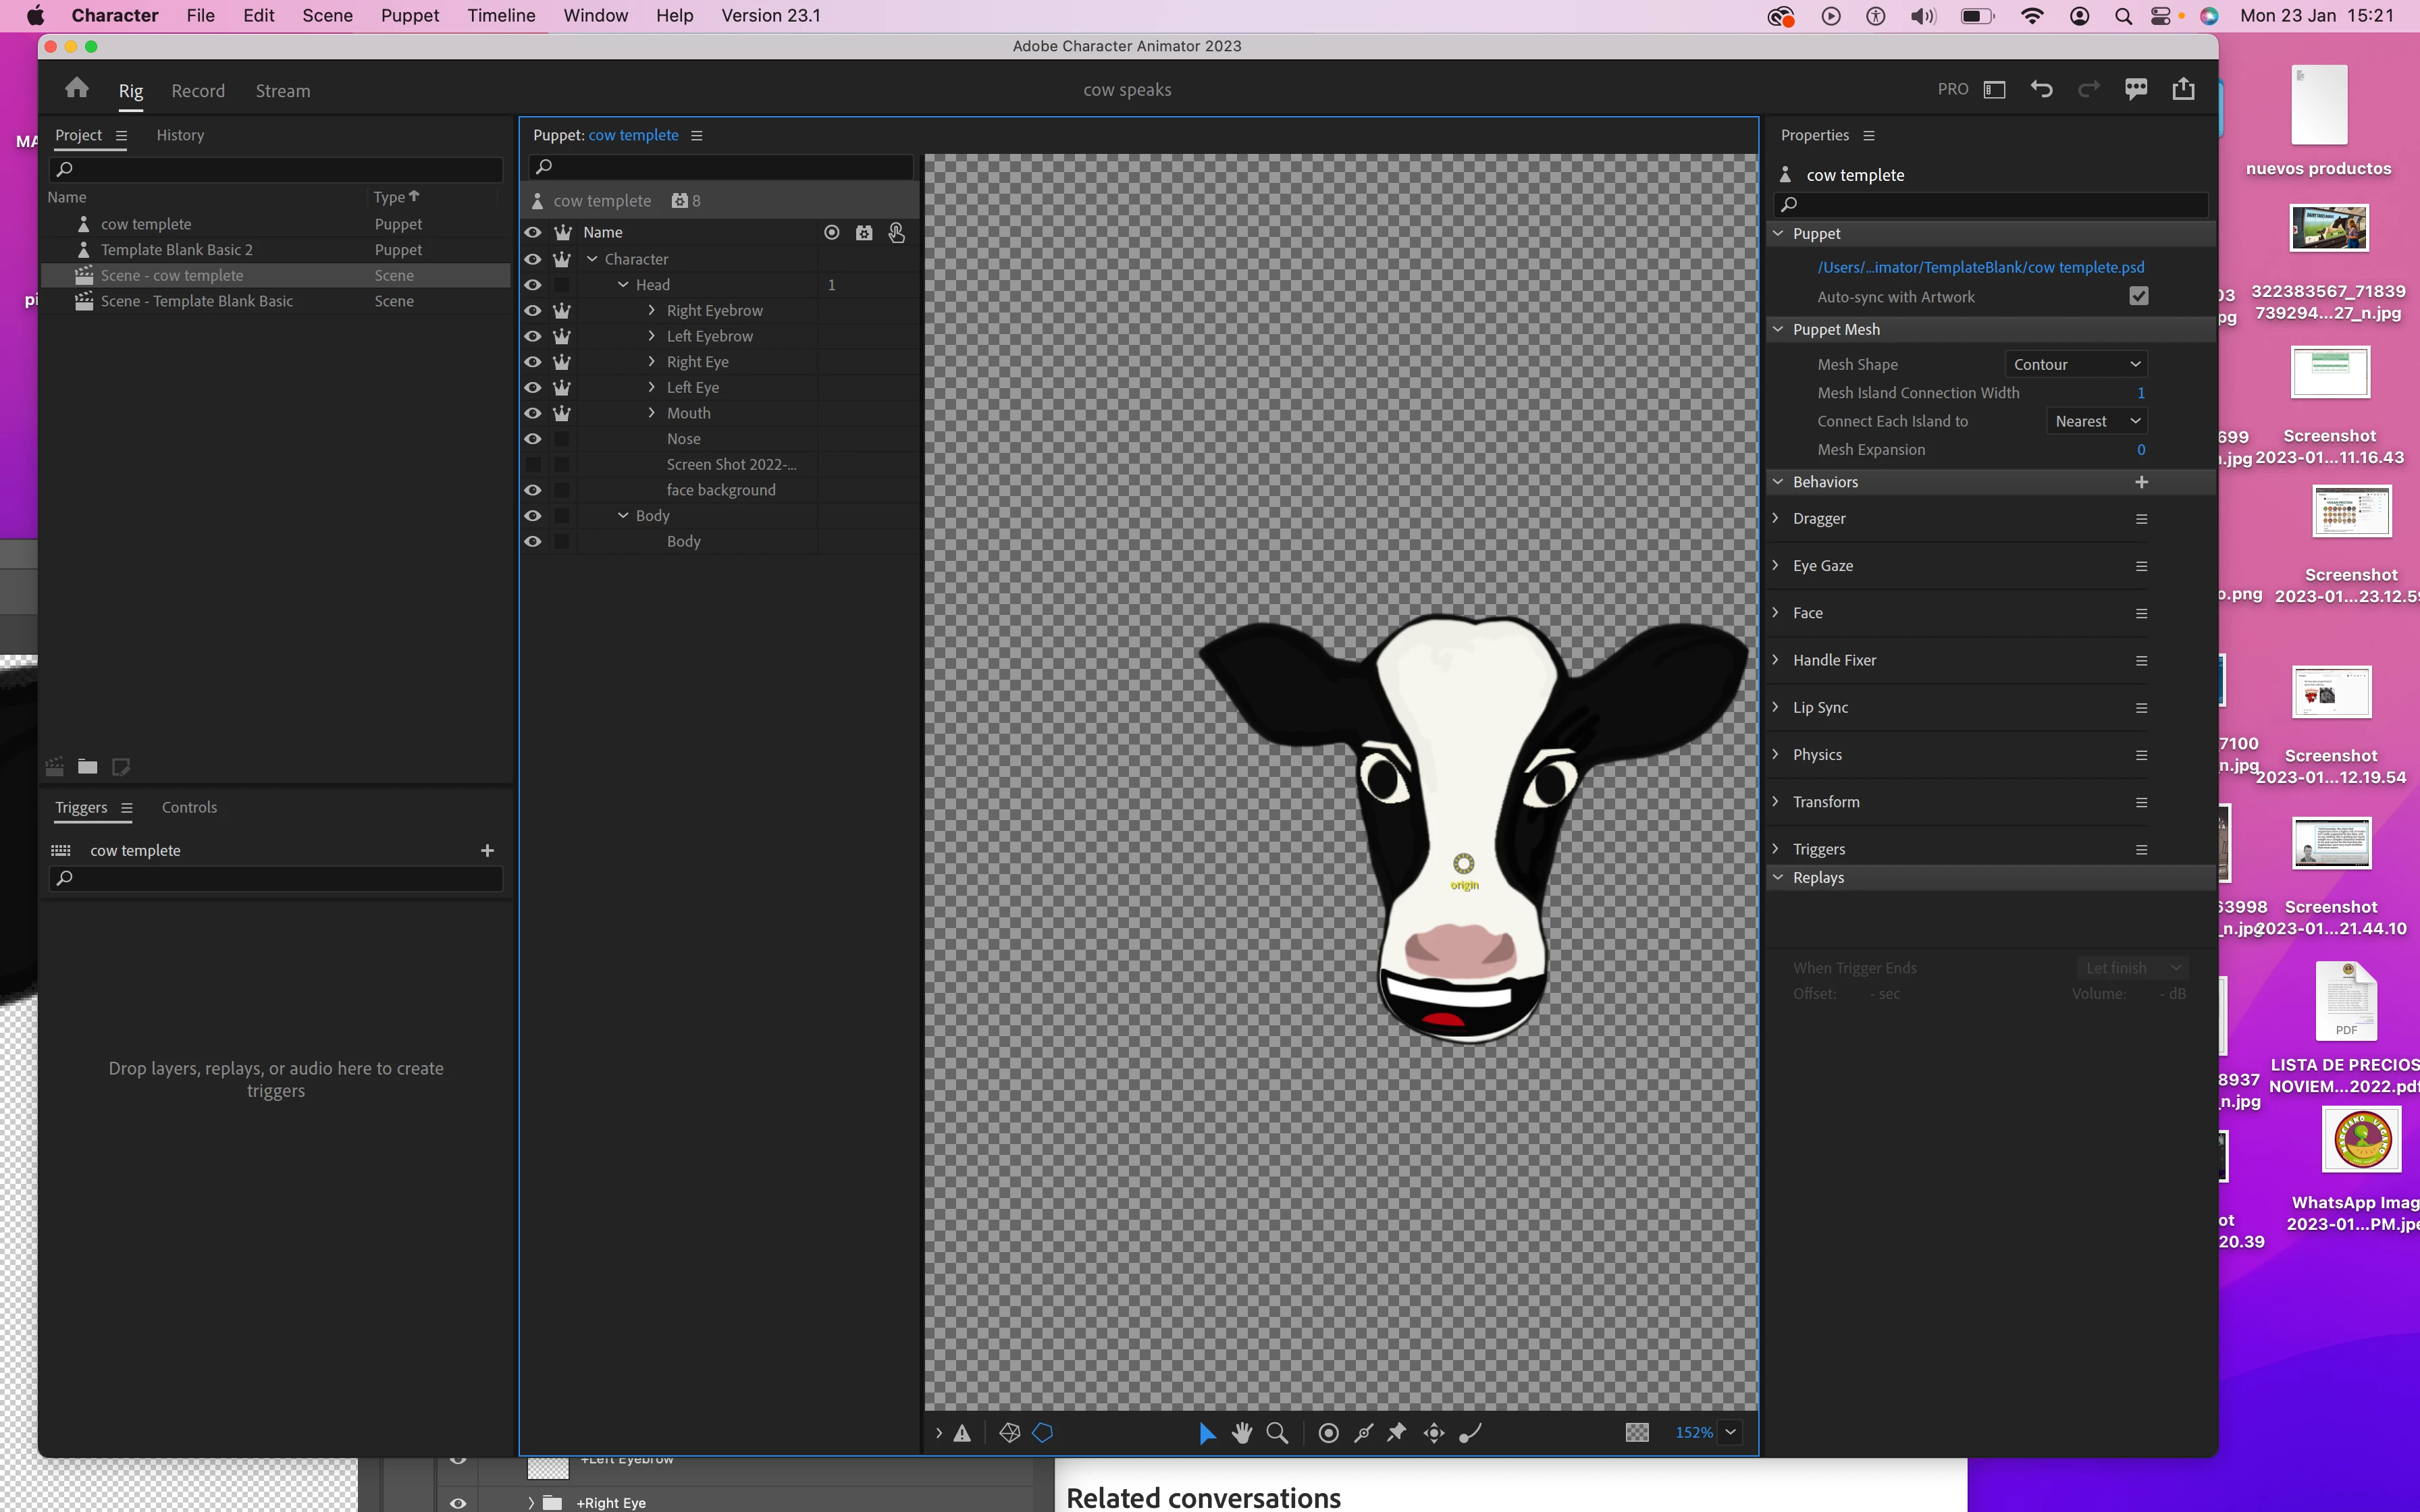Show the Screen Shot 2022 layer
Screen dimensions: 2420x1512
533,464
